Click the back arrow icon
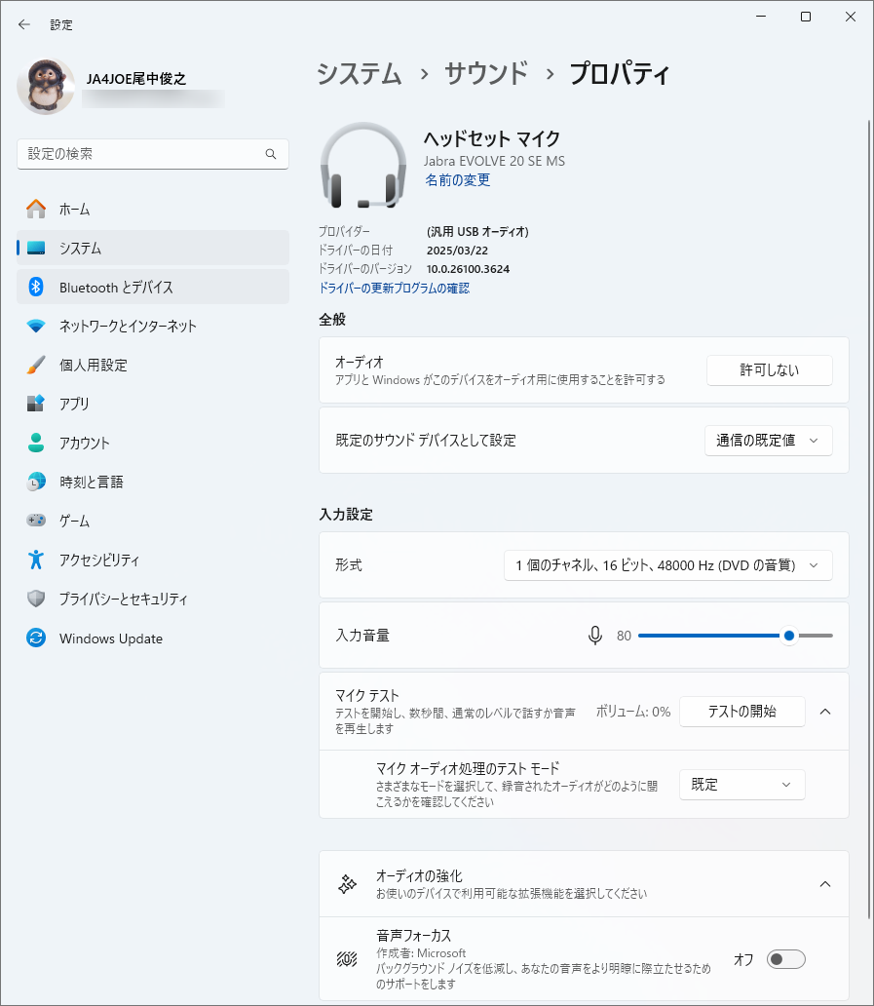Viewport: 874px width, 1006px height. click(x=24, y=24)
